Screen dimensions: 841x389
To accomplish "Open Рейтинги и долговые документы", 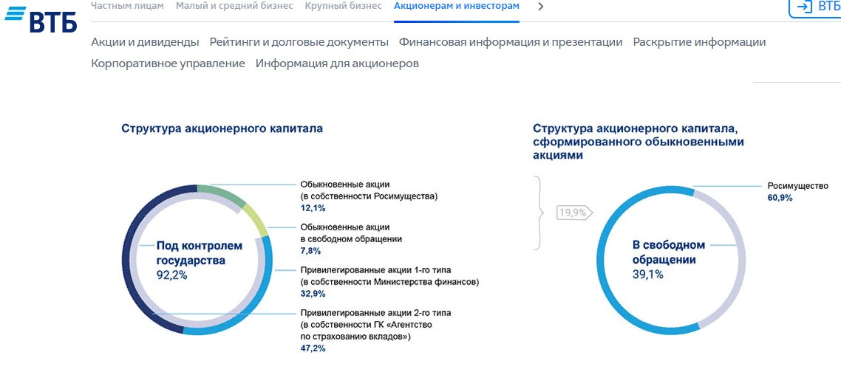I will (x=299, y=42).
